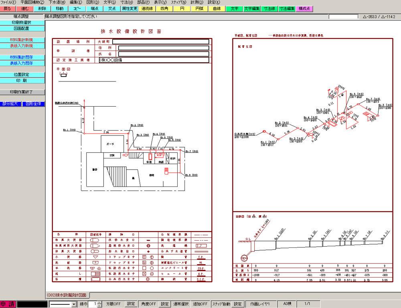Open the 平面図補助(Z) menu
401x308 pixels.
coord(32,2)
